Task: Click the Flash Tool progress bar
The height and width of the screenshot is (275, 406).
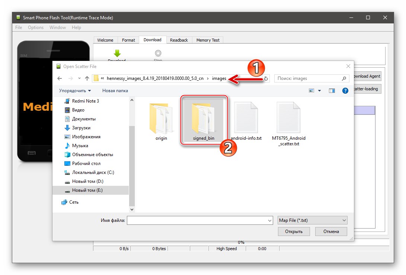Action: 241,242
